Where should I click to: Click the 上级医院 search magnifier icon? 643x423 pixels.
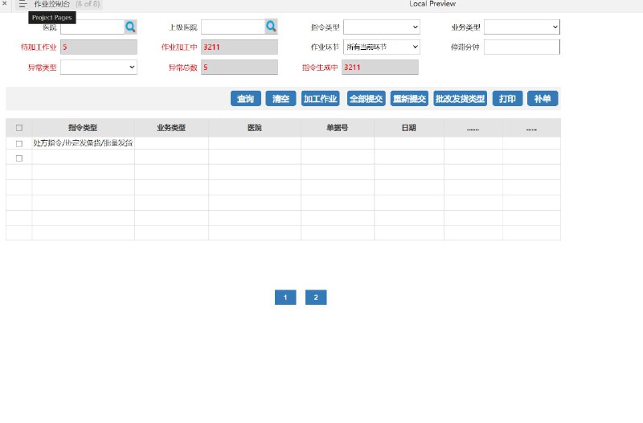pos(271,27)
